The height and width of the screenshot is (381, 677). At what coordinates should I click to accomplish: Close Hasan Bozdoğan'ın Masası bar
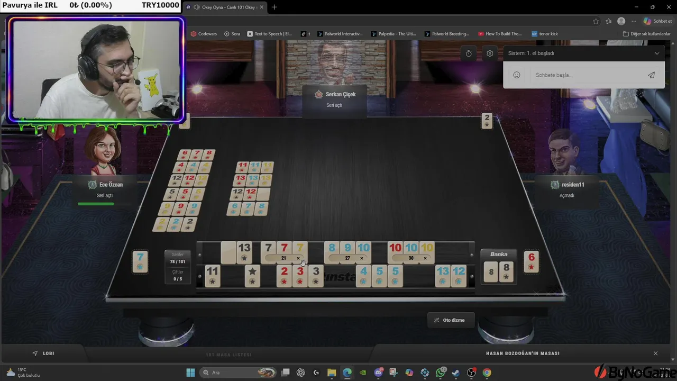coord(655,353)
